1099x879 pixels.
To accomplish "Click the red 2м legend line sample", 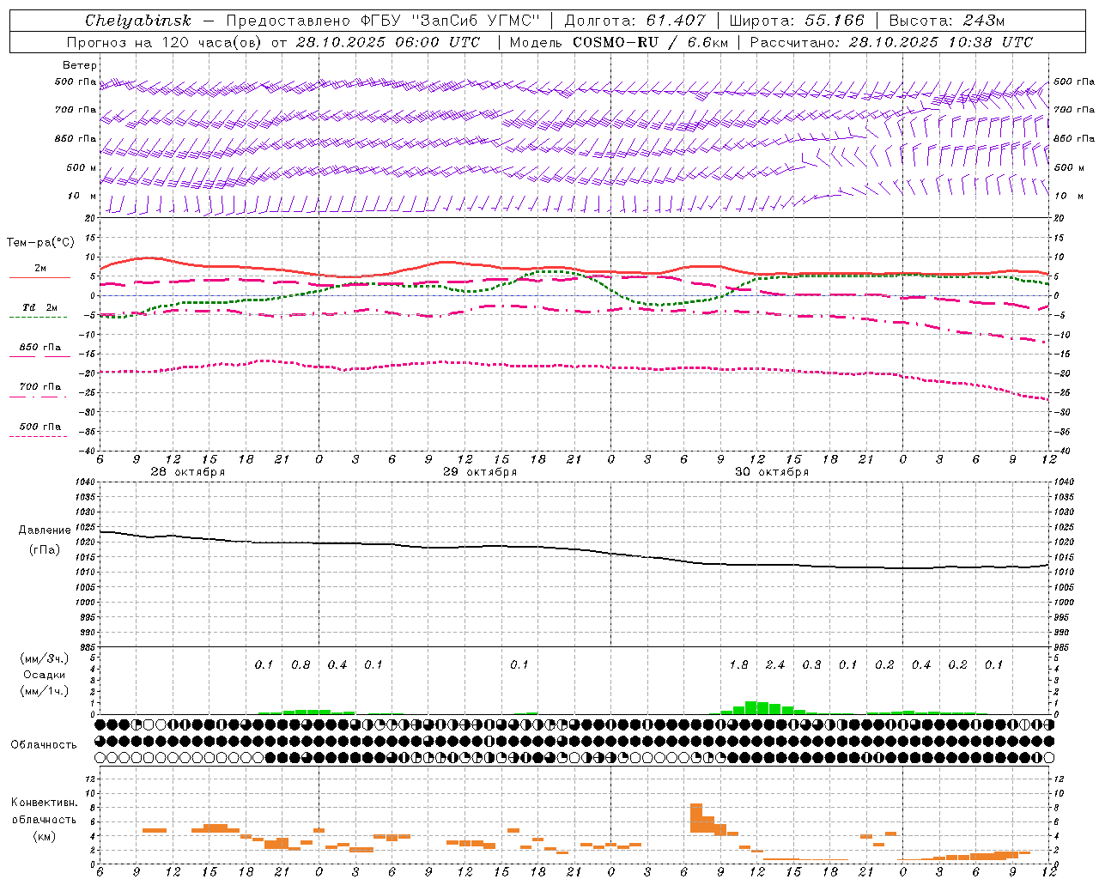I will [x=39, y=277].
